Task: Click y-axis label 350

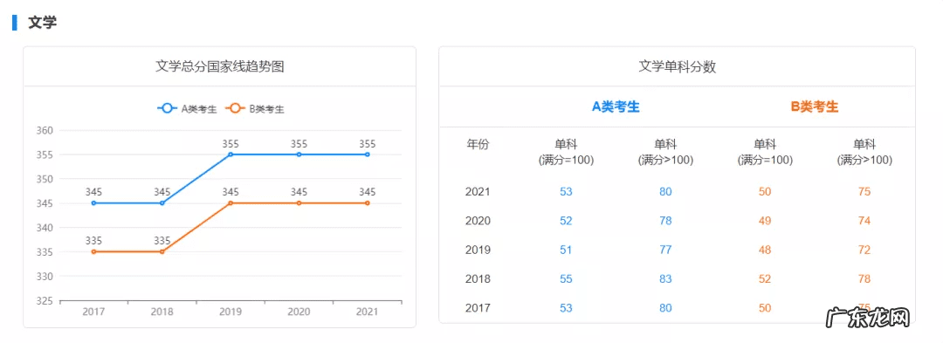Action: (45, 179)
